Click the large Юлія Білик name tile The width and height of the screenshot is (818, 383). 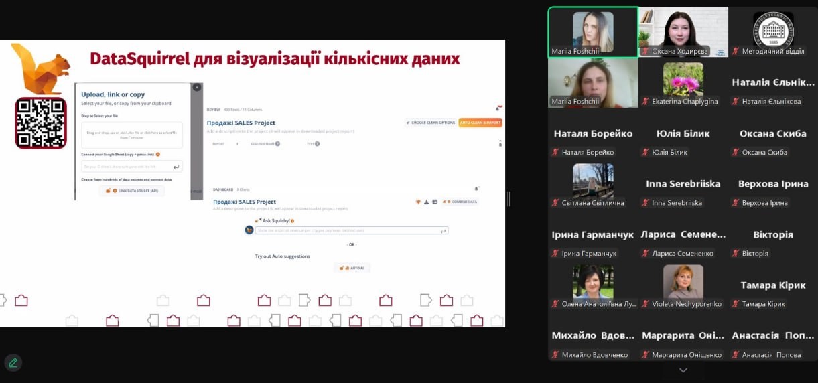point(683,133)
